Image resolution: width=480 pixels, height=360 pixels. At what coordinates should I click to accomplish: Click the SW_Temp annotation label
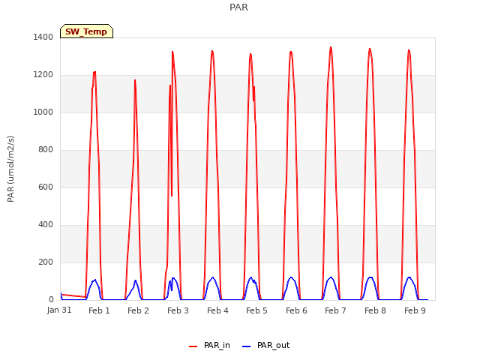coord(86,31)
